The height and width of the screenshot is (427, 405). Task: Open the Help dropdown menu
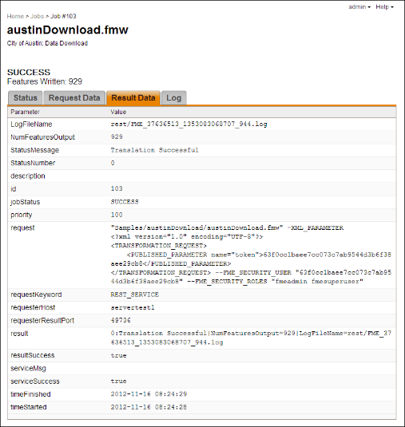(x=384, y=7)
